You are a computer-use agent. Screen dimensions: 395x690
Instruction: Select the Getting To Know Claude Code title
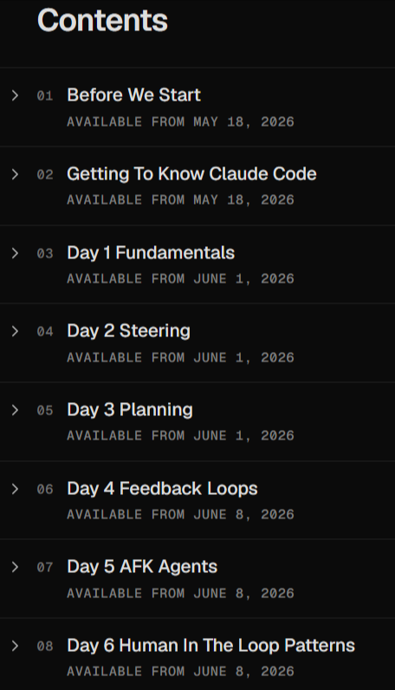tap(191, 174)
